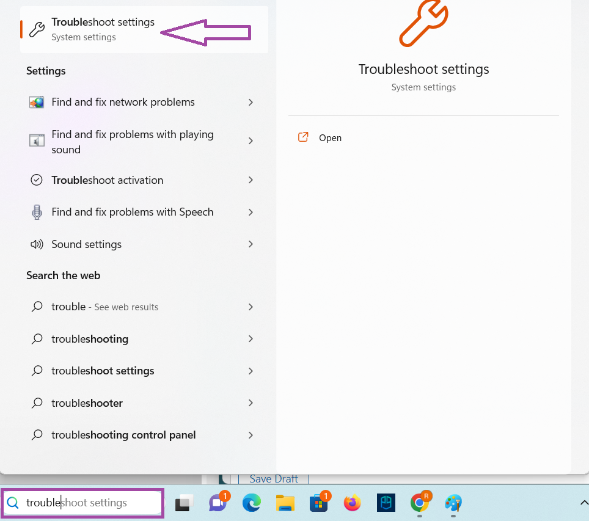Screen dimensions: 589x521
Task: Click Open in the preview pane
Action: click(x=330, y=138)
